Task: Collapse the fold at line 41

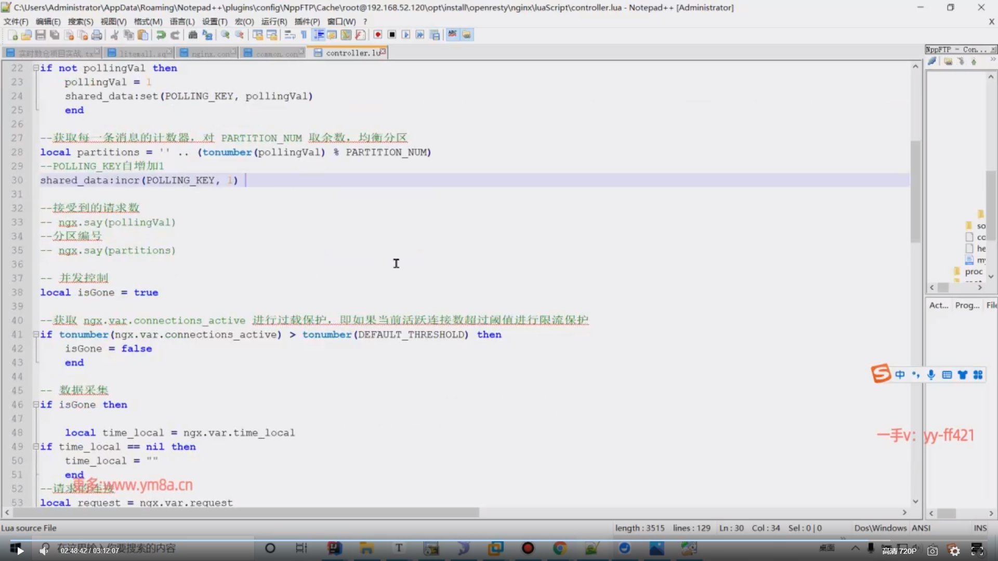Action: 36,335
